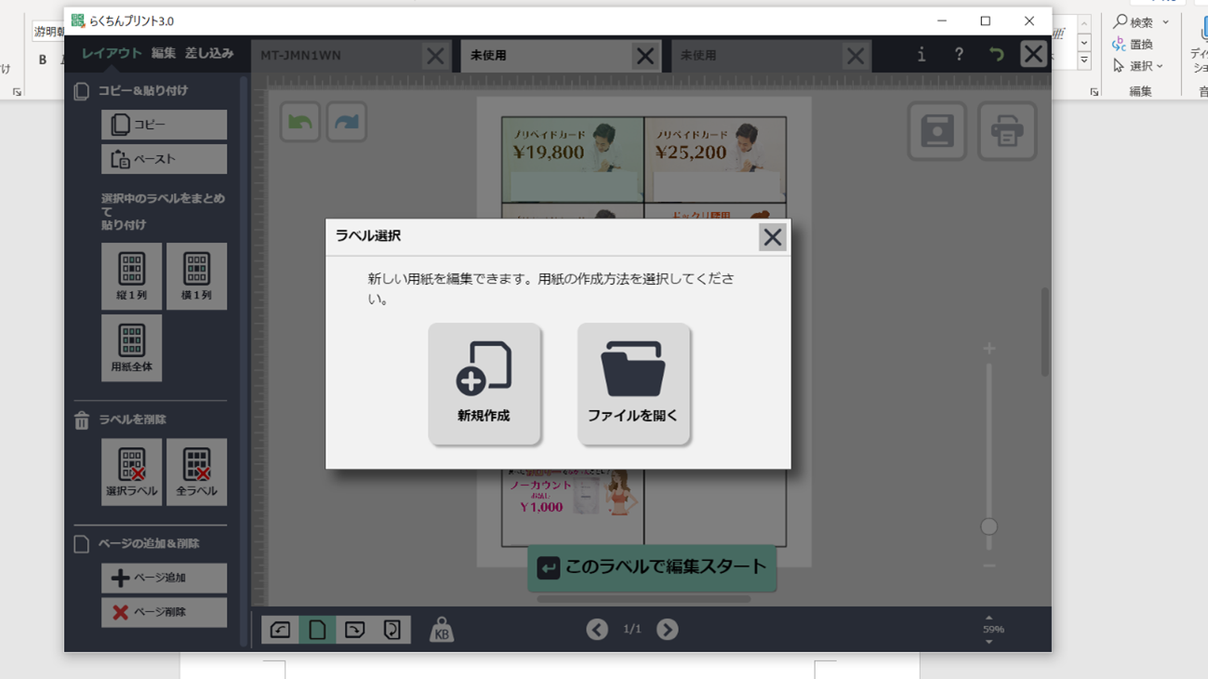1208x679 pixels.
Task: Click the ファイルを開く folder icon
Action: [632, 382]
